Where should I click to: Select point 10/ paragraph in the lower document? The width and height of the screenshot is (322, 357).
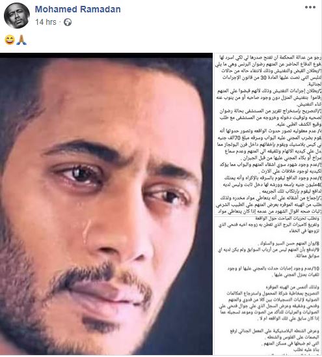[274, 272]
